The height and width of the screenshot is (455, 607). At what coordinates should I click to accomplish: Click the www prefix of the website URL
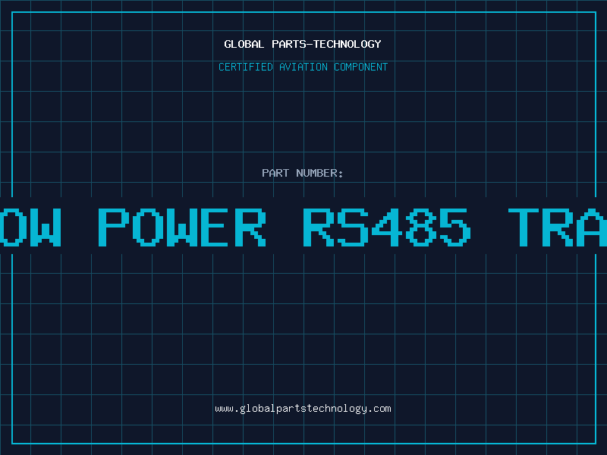[x=224, y=409]
